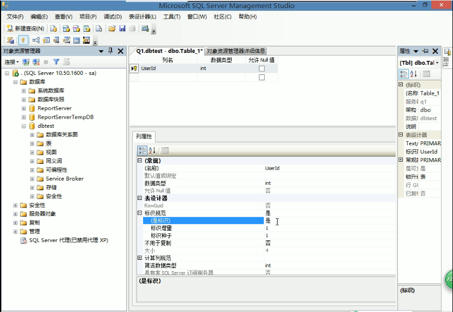The height and width of the screenshot is (312, 453).
Task: Click the Manage Spatial Indexes icon
Action: pyautogui.click(x=86, y=40)
